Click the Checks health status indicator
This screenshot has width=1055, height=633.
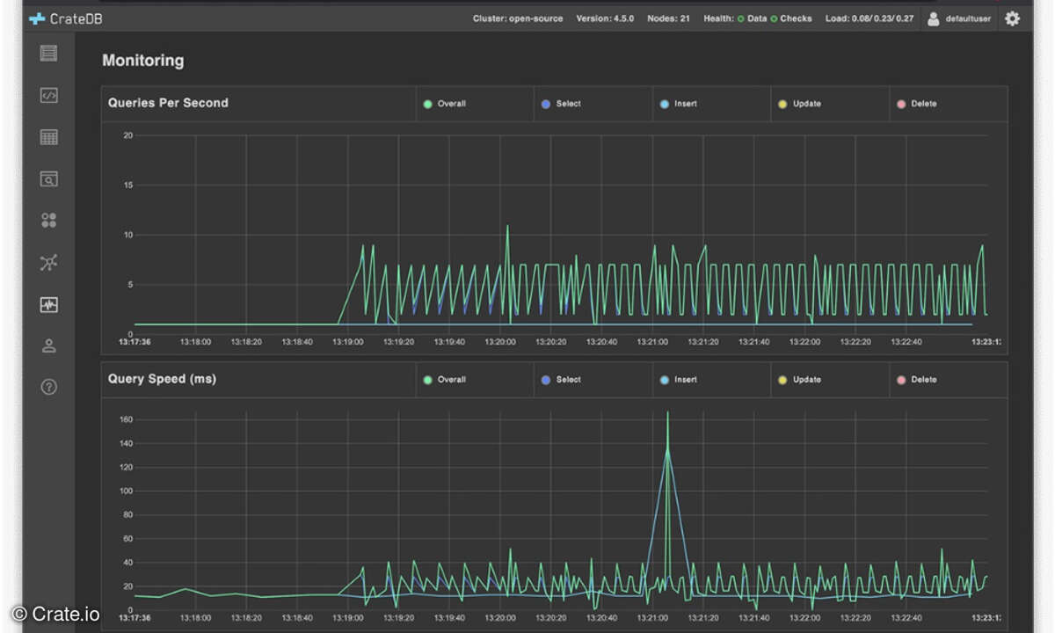click(x=791, y=18)
